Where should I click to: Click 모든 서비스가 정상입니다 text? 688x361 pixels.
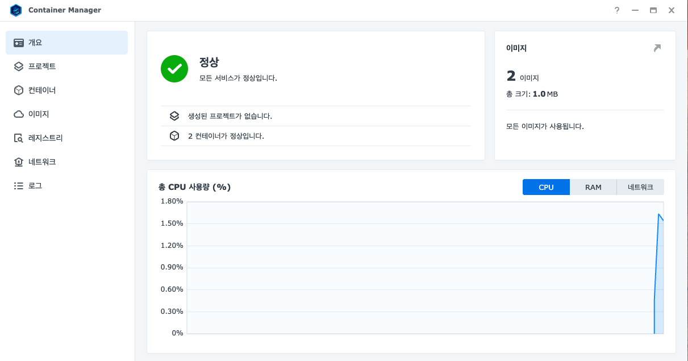click(x=238, y=78)
